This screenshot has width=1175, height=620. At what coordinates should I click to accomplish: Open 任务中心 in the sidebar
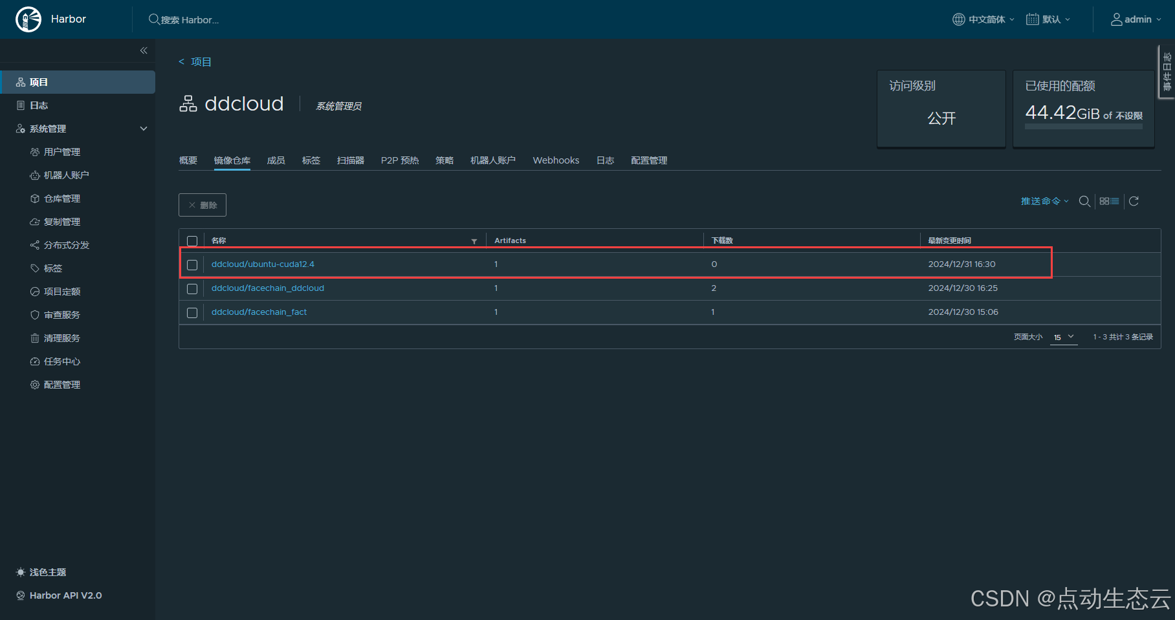pyautogui.click(x=62, y=361)
